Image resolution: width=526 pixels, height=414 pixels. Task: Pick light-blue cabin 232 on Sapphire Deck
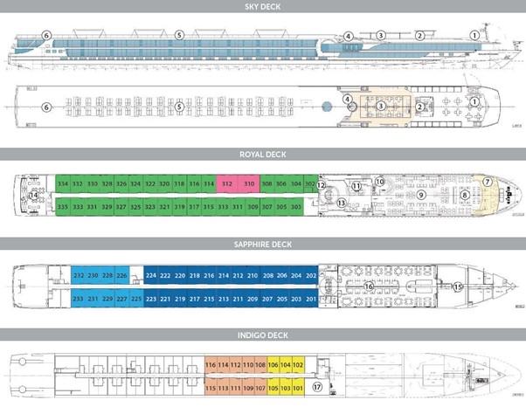(78, 275)
